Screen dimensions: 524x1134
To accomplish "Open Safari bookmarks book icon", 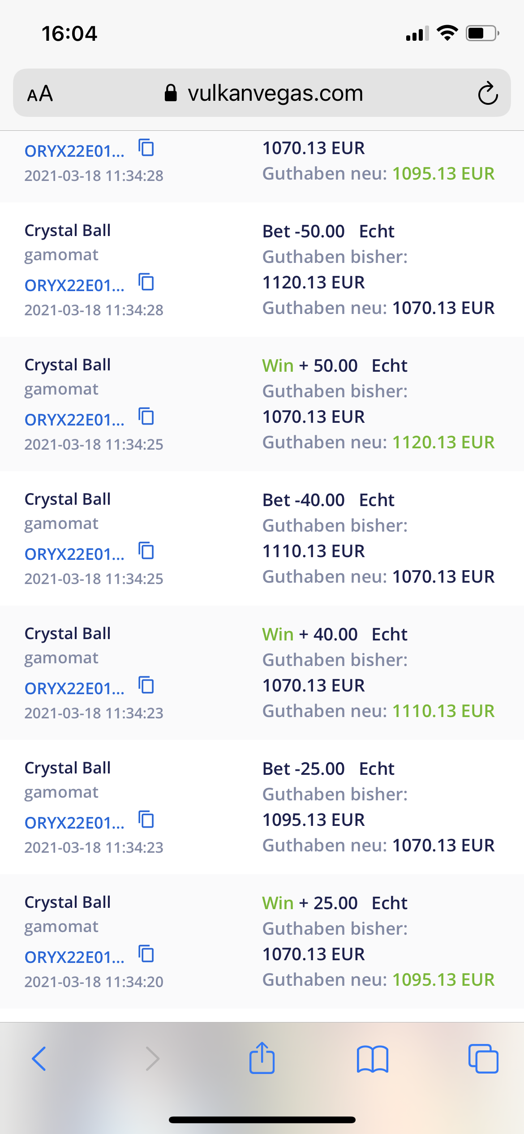I will pos(373,1059).
